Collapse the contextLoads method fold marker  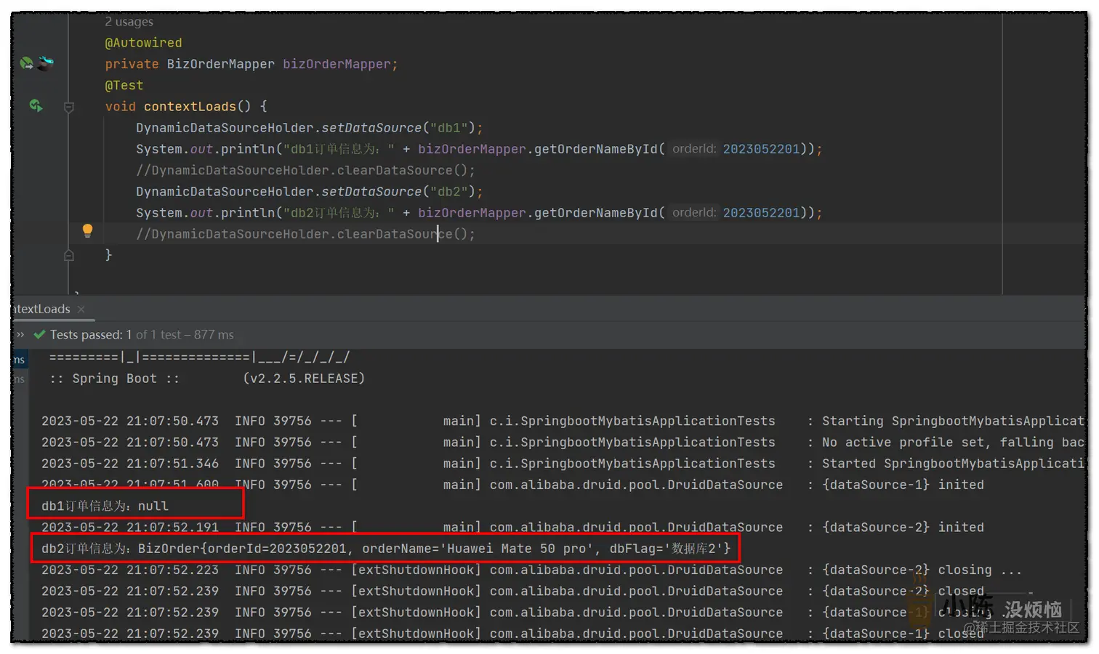click(x=69, y=108)
